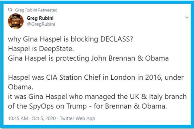
Task: Click the word Trump in the last line
Action: coord(77,107)
